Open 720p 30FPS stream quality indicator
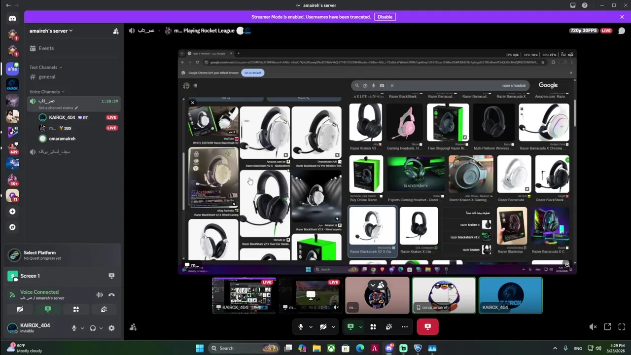631x355 pixels. [583, 31]
